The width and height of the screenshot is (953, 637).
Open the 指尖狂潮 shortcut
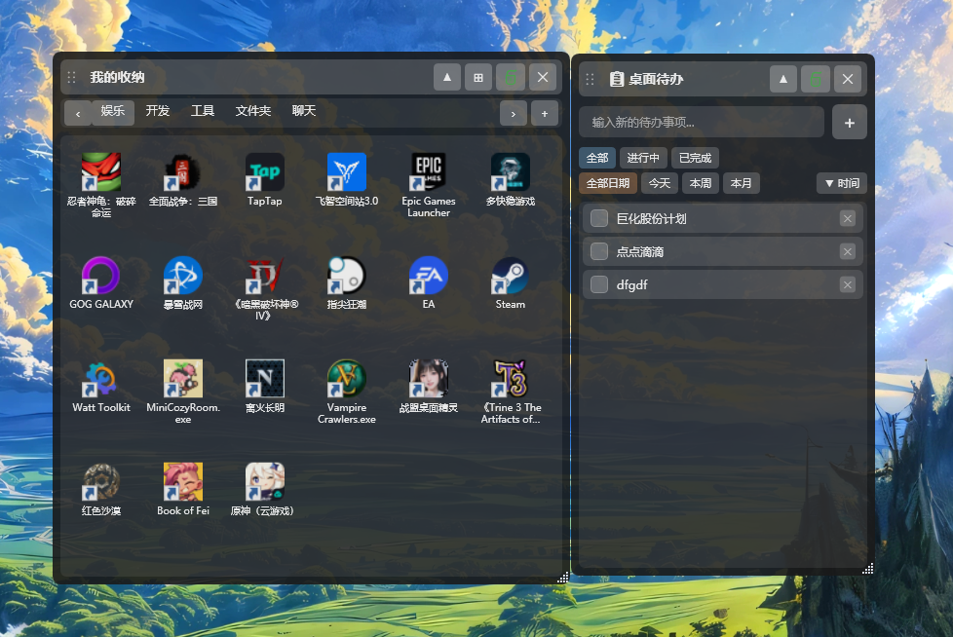coord(347,276)
